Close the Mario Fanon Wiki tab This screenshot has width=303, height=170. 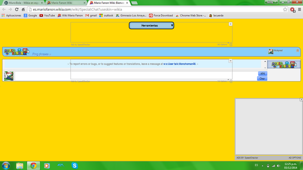(84, 3)
